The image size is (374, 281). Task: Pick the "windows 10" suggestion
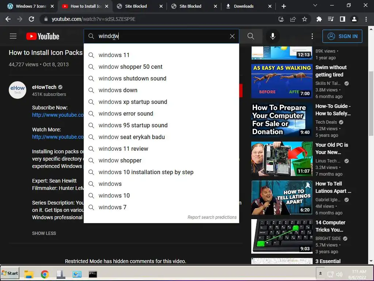(161, 195)
